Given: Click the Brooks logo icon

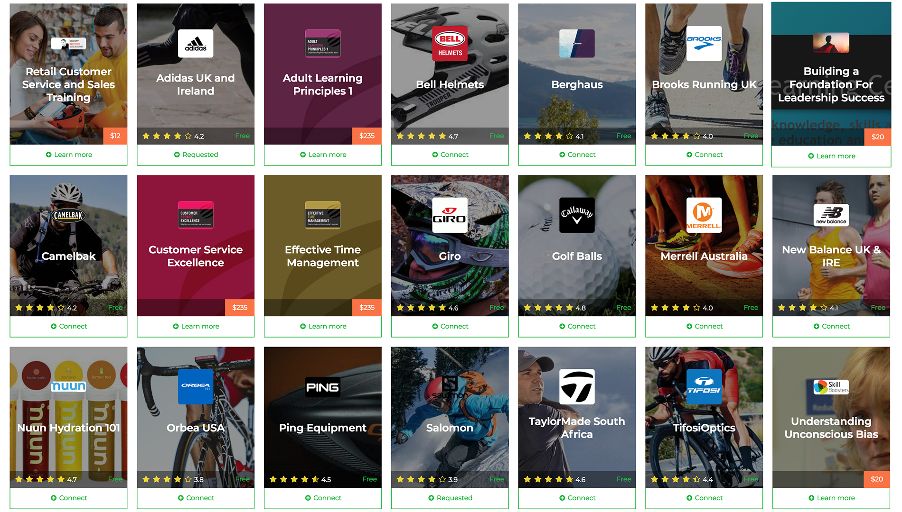Looking at the screenshot, I should click(x=704, y=44).
